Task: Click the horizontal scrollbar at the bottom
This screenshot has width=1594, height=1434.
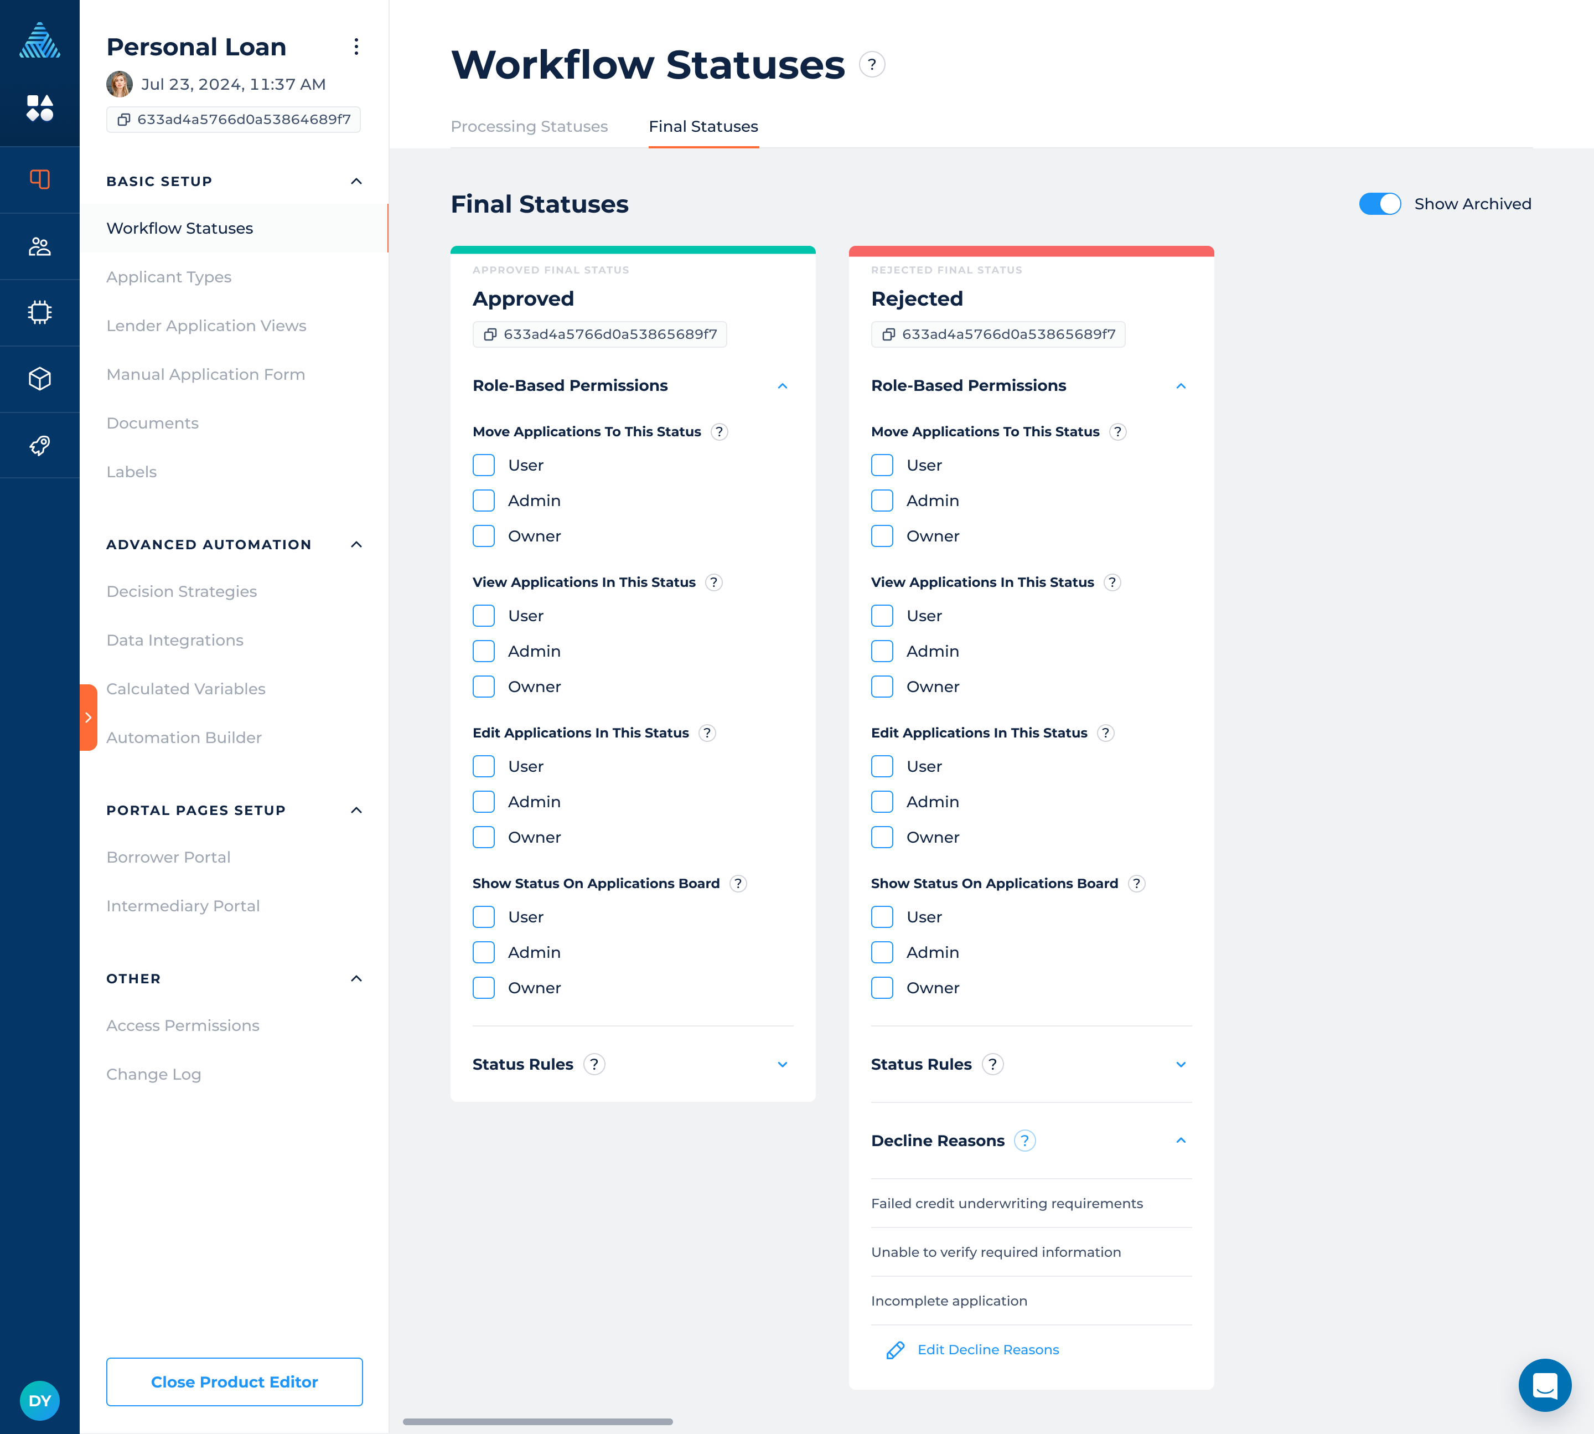Action: [x=538, y=1421]
